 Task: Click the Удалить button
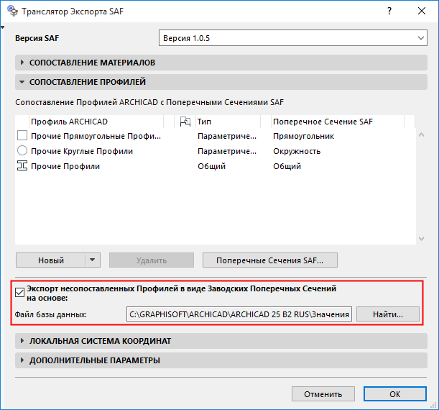pos(152,260)
